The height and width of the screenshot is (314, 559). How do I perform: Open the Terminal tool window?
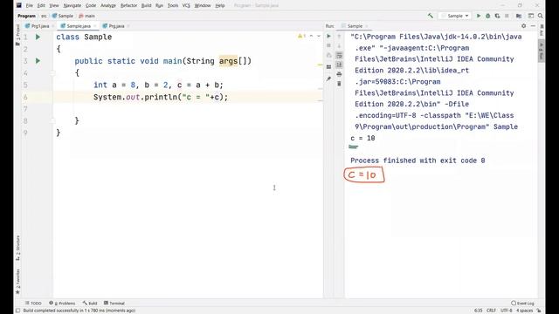pyautogui.click(x=114, y=304)
